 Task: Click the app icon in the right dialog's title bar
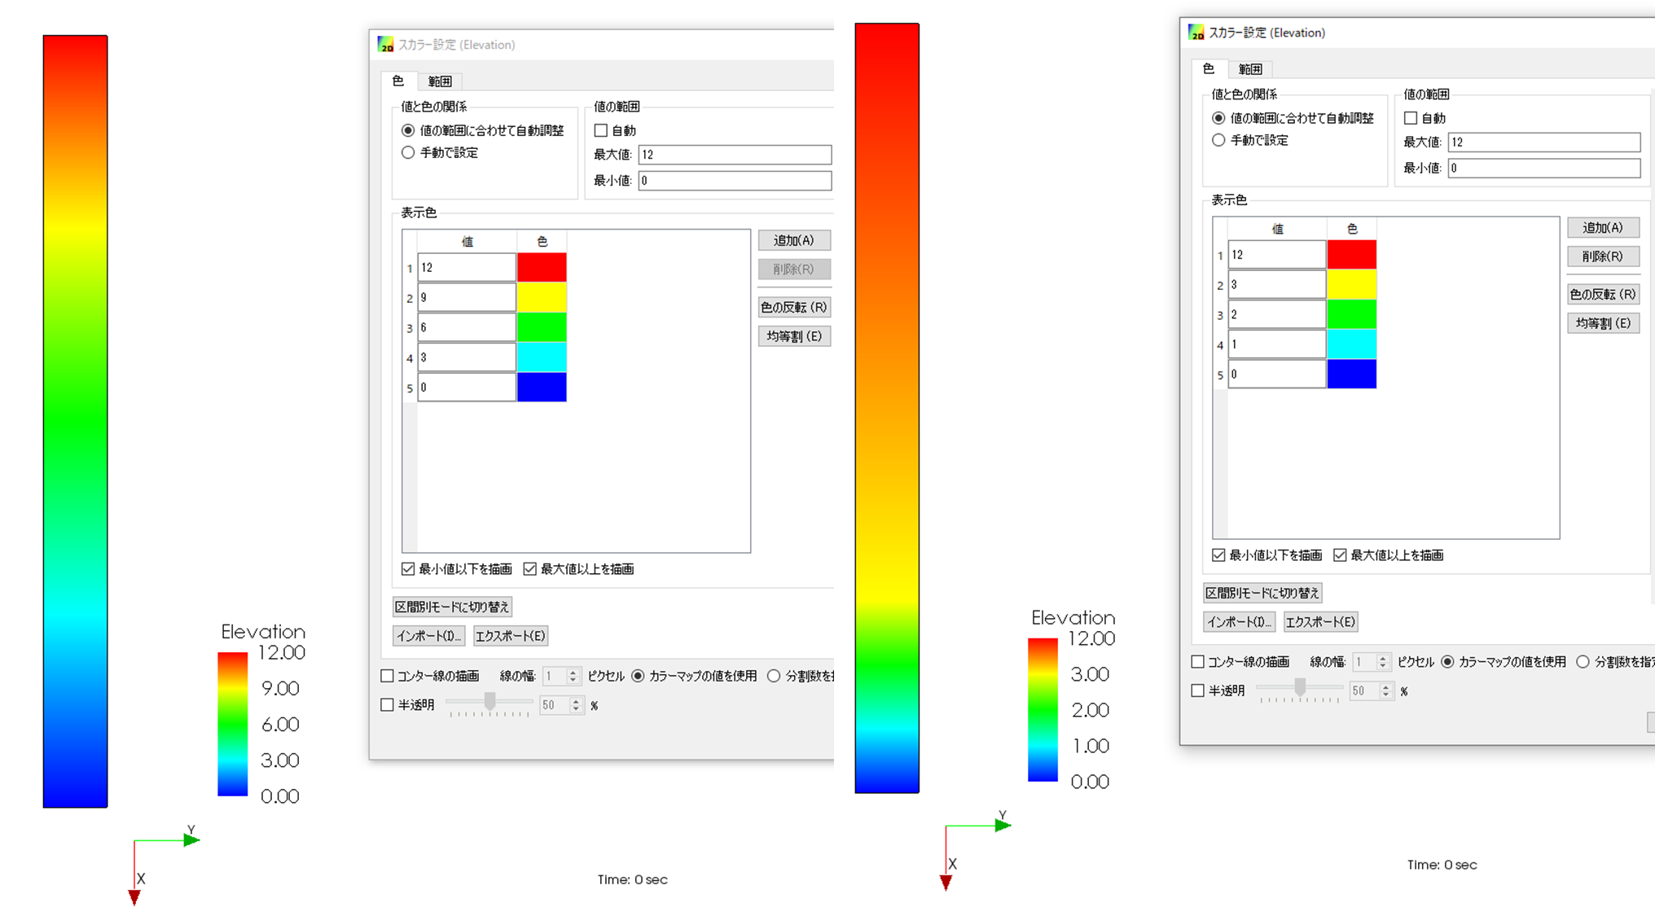[1196, 33]
